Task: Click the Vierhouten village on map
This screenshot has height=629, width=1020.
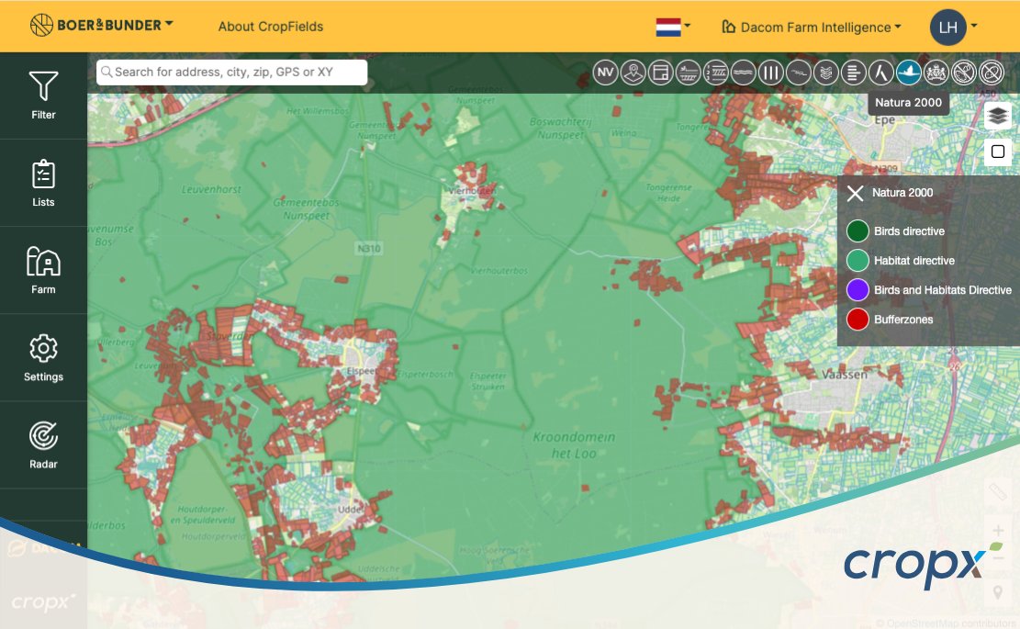Action: (x=473, y=191)
